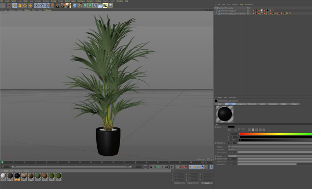Viewport: 312px width, 189px height.
Task: Switch to the Illumination tab
Action: 273,104
